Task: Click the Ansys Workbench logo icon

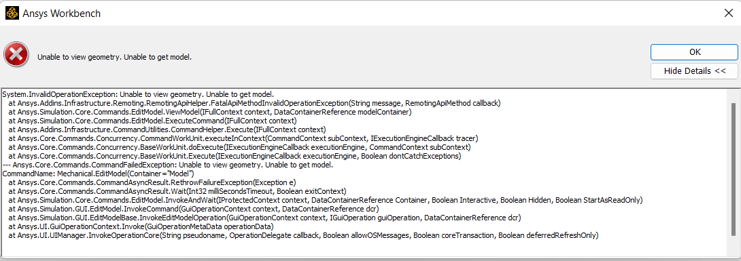Action: click(x=12, y=13)
